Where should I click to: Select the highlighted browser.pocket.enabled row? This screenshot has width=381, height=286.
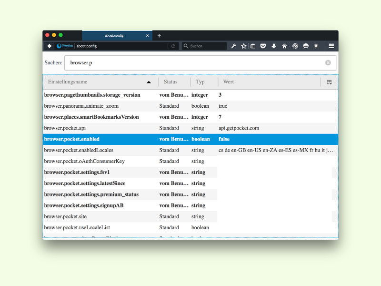(x=190, y=139)
